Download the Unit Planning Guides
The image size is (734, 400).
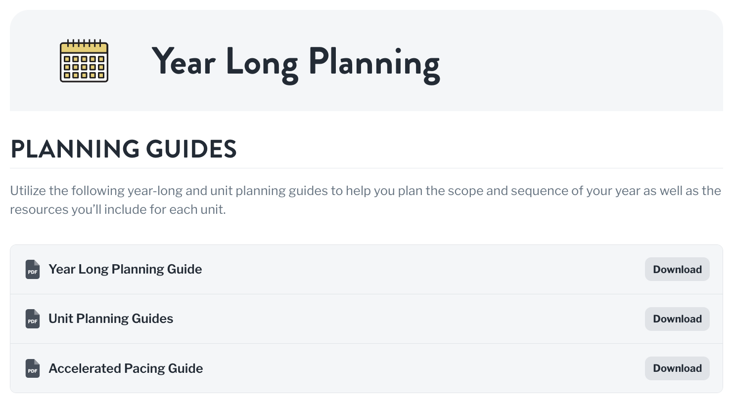coord(677,319)
